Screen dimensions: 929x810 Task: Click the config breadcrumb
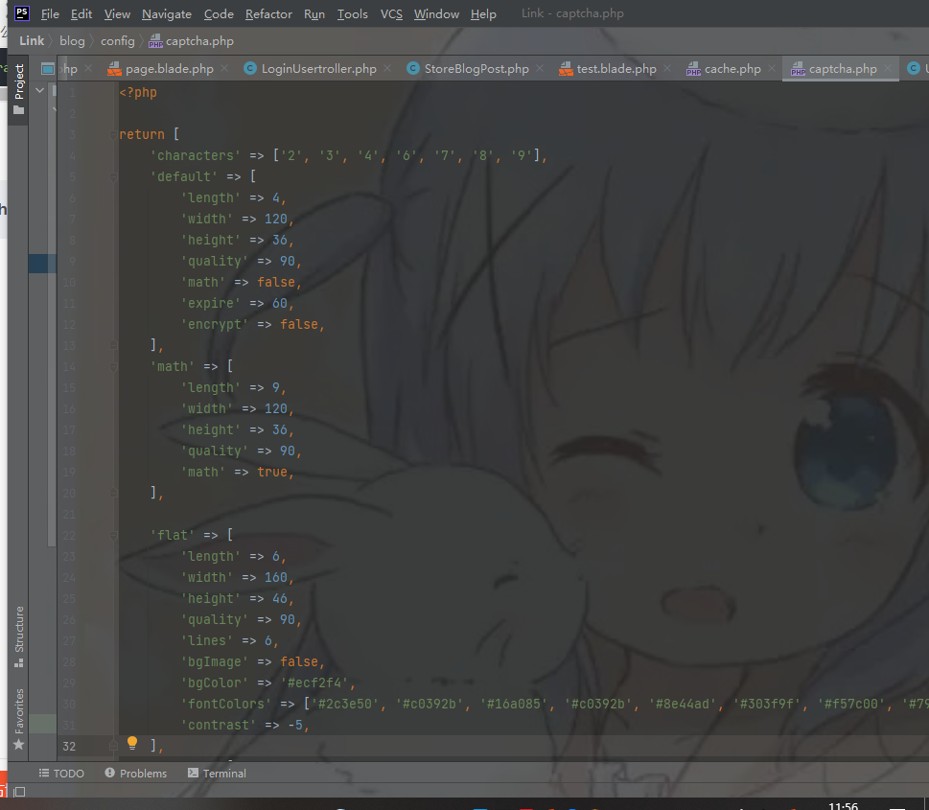pos(117,41)
